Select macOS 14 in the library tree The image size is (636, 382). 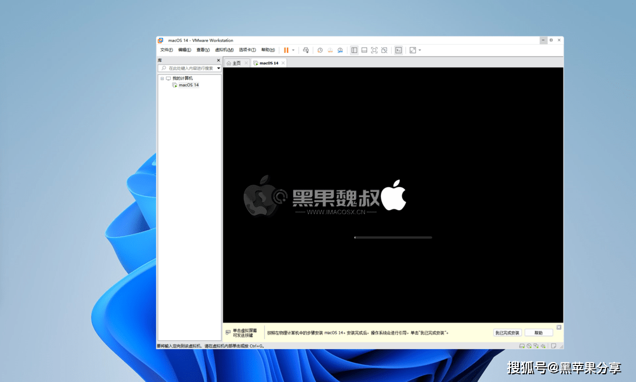point(188,85)
